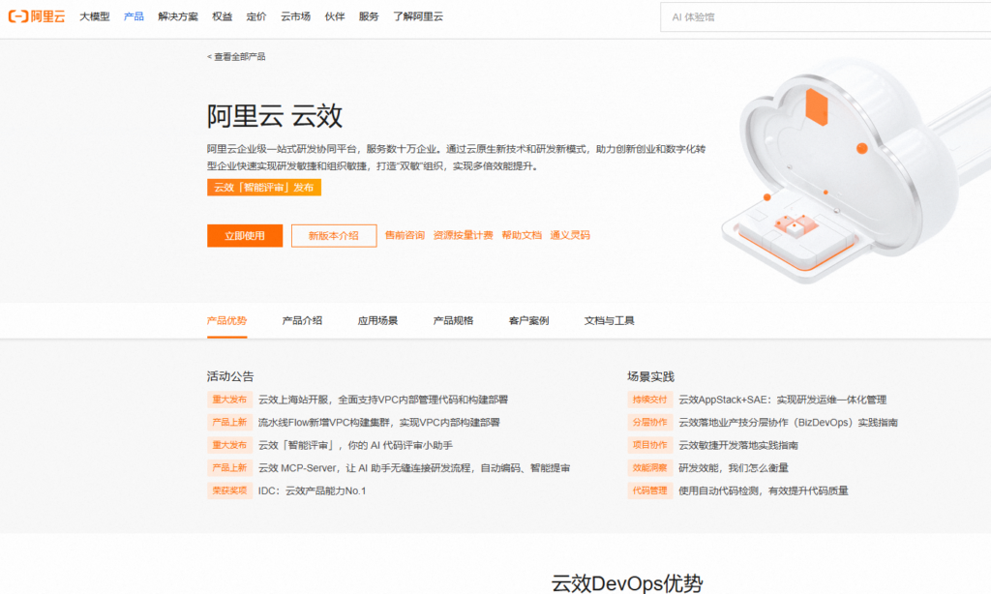This screenshot has height=594, width=991.
Task: Click the "荣获奖项" announcement badge
Action: click(x=229, y=490)
